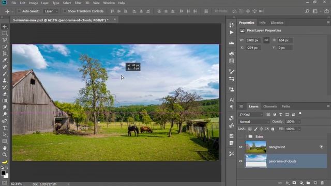Open the Layers panel menu

click(328, 106)
